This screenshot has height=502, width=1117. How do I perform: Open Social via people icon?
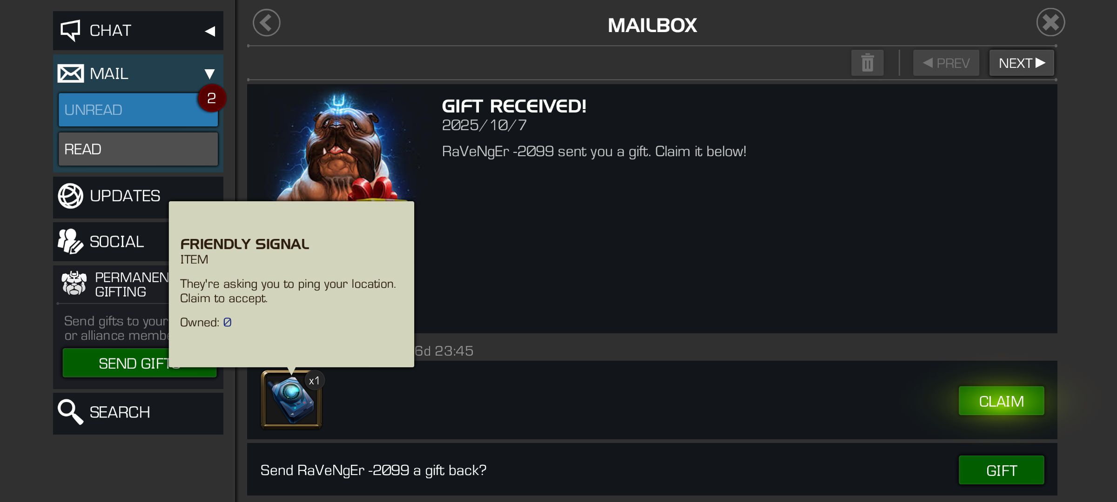pyautogui.click(x=70, y=241)
